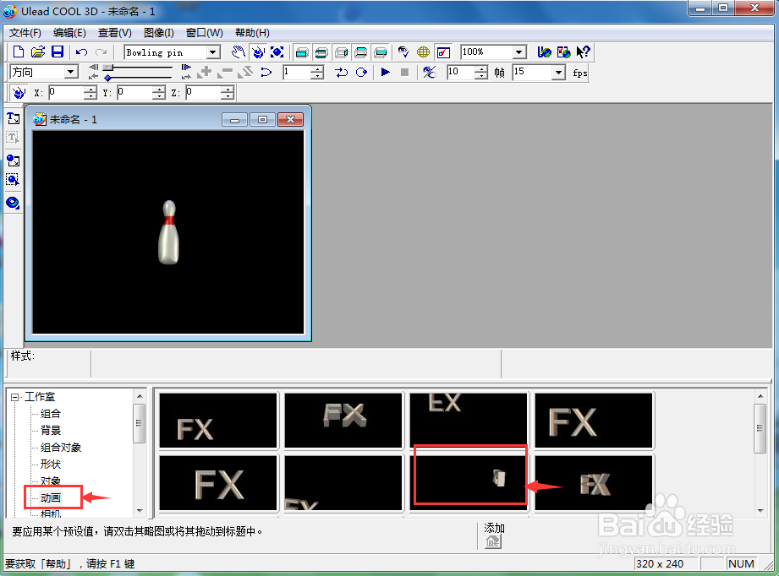Image resolution: width=779 pixels, height=576 pixels.
Task: Open the 文件(F) menu
Action: [x=25, y=33]
